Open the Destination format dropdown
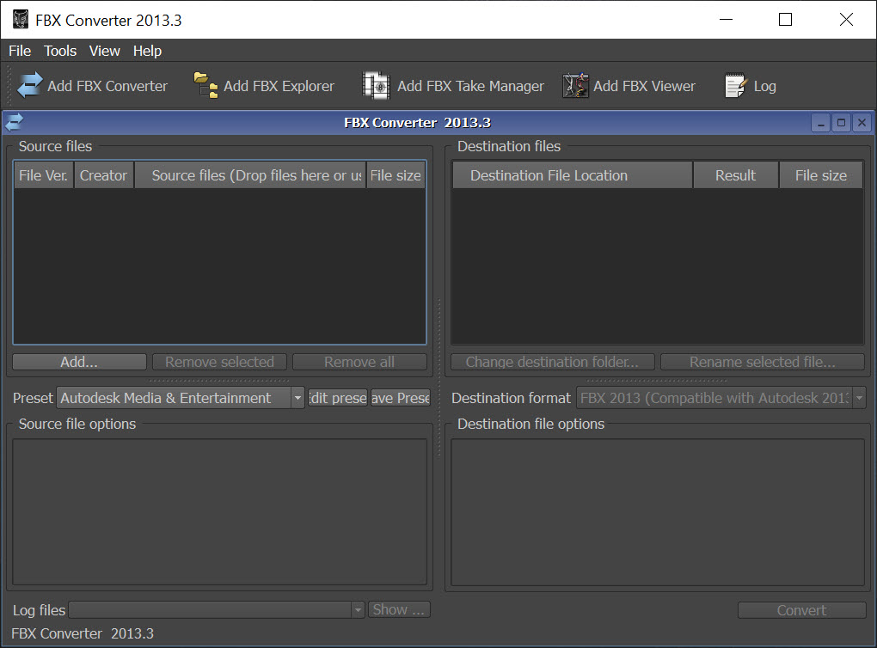Viewport: 877px width, 648px height. pos(858,398)
